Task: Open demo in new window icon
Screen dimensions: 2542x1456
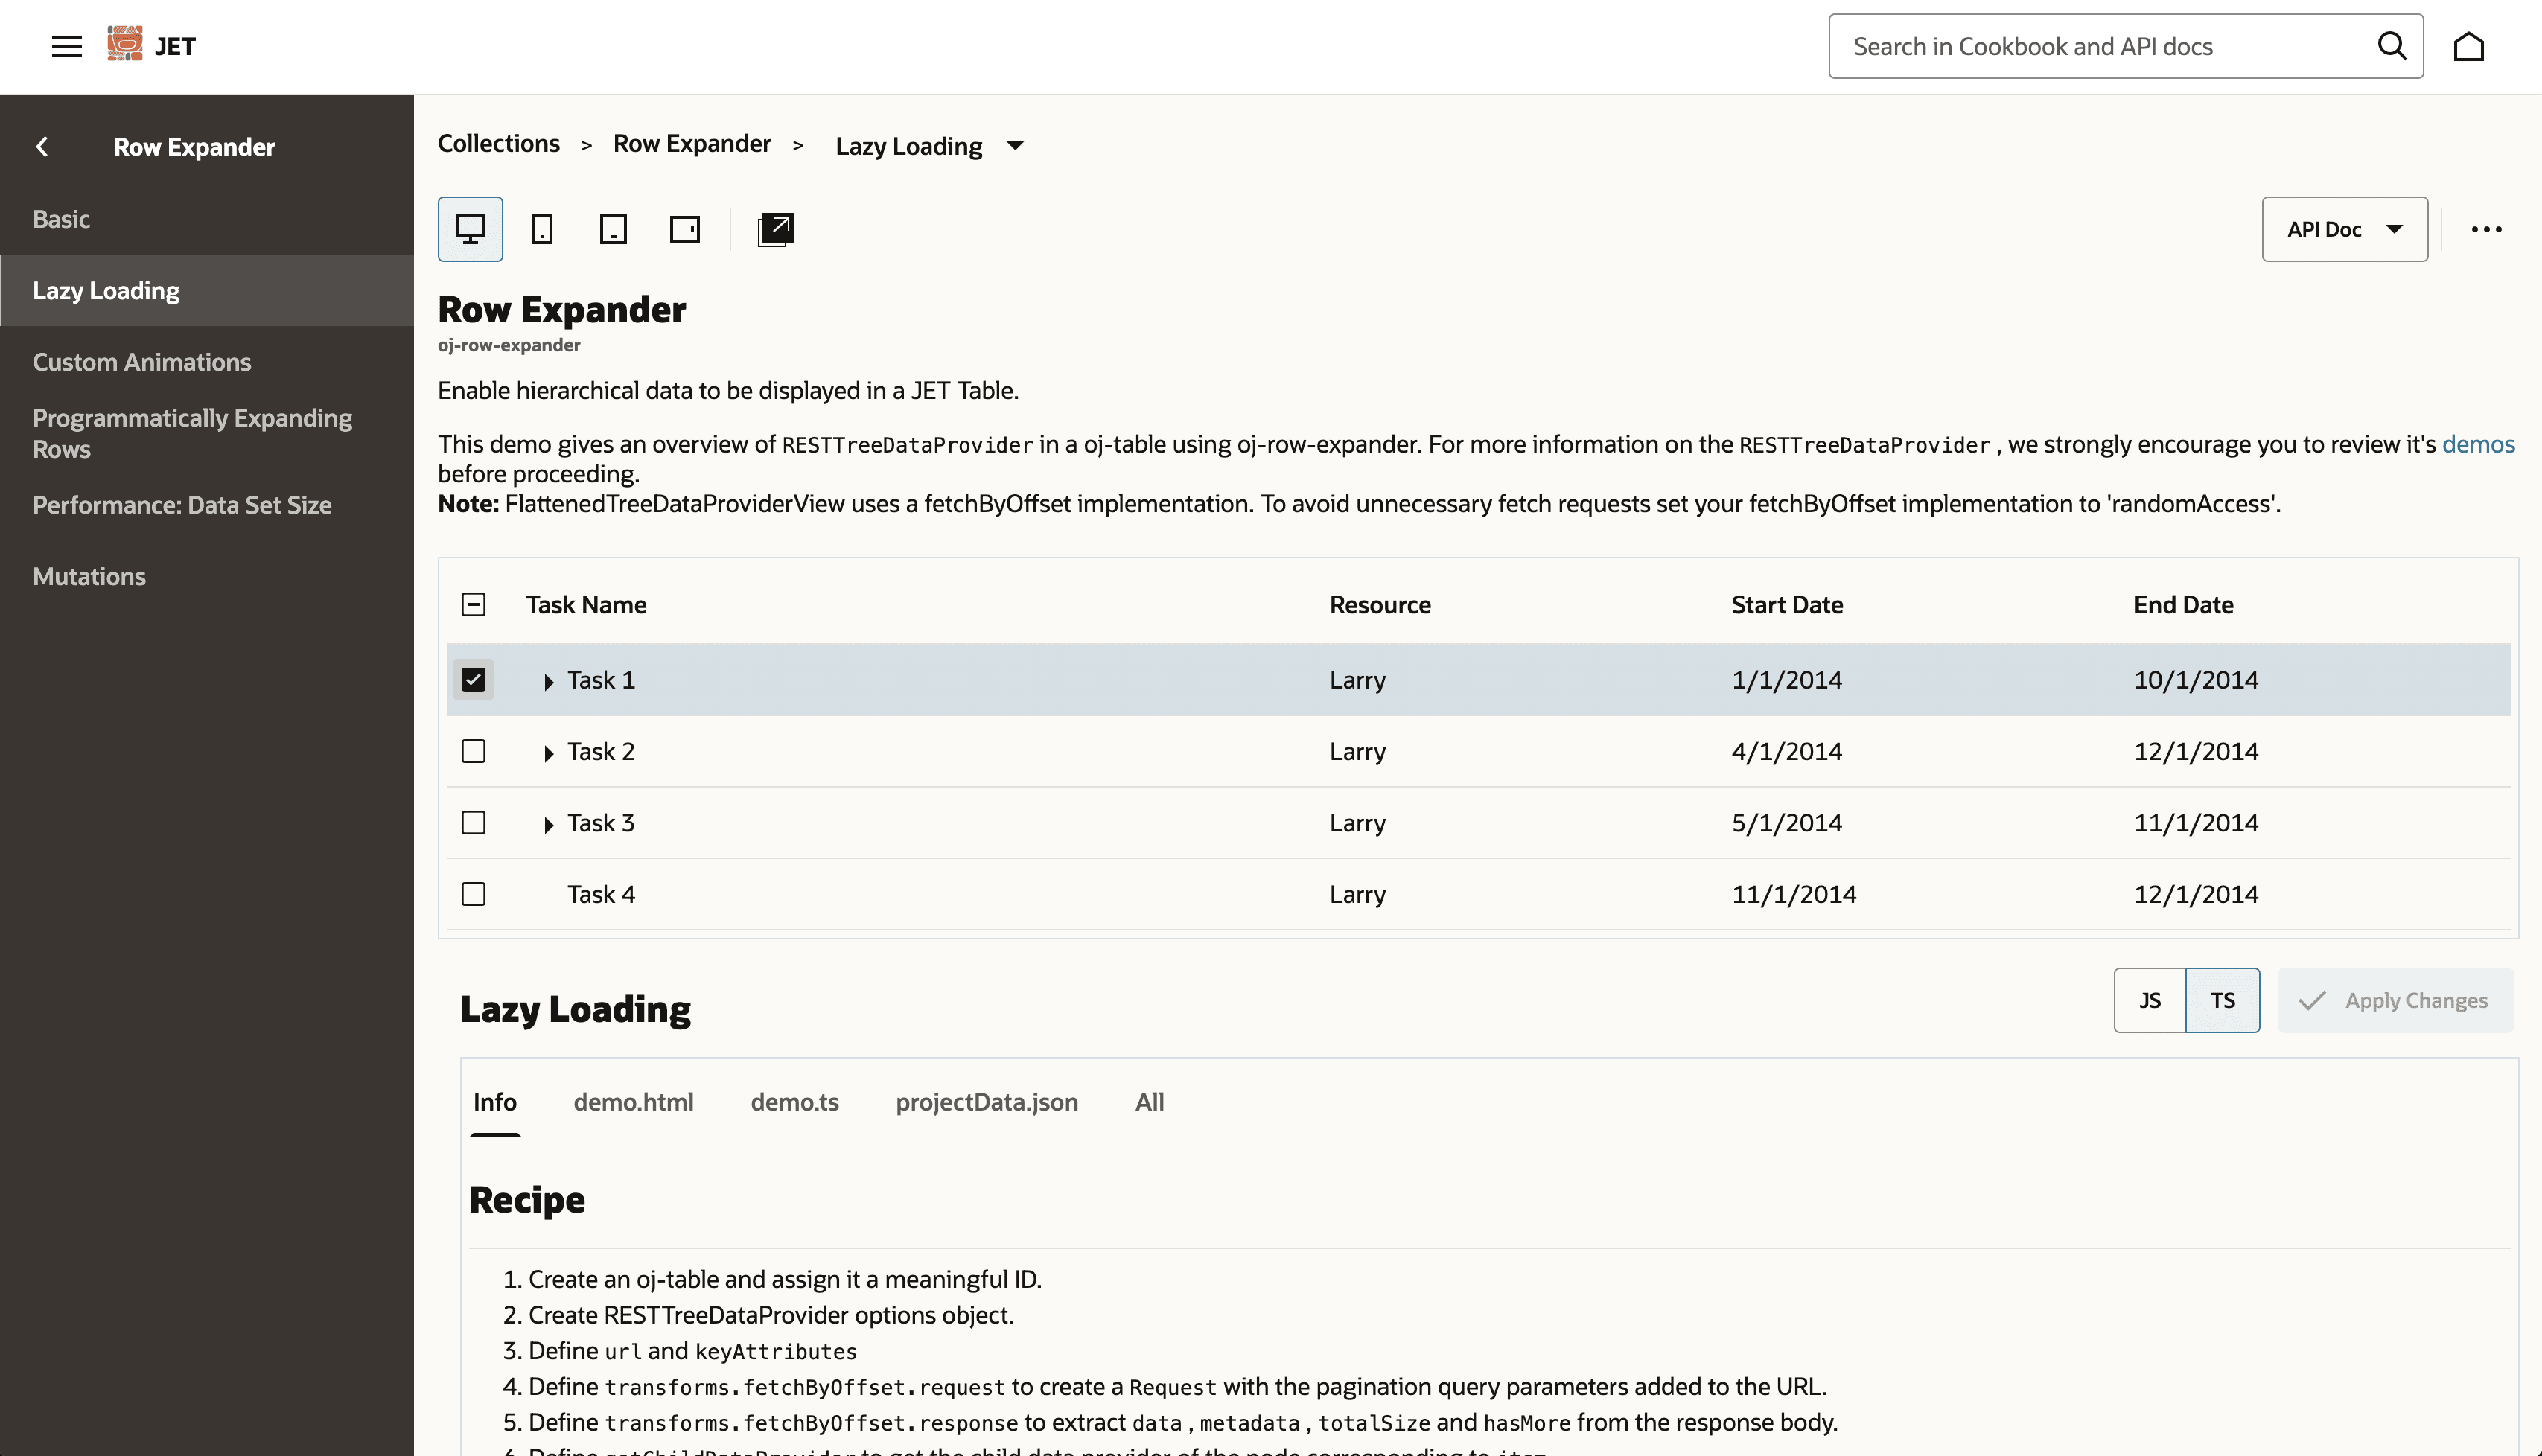Action: point(775,229)
